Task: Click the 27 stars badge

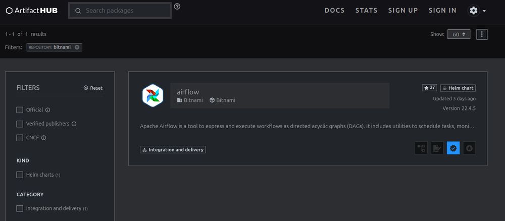Action: point(429,88)
